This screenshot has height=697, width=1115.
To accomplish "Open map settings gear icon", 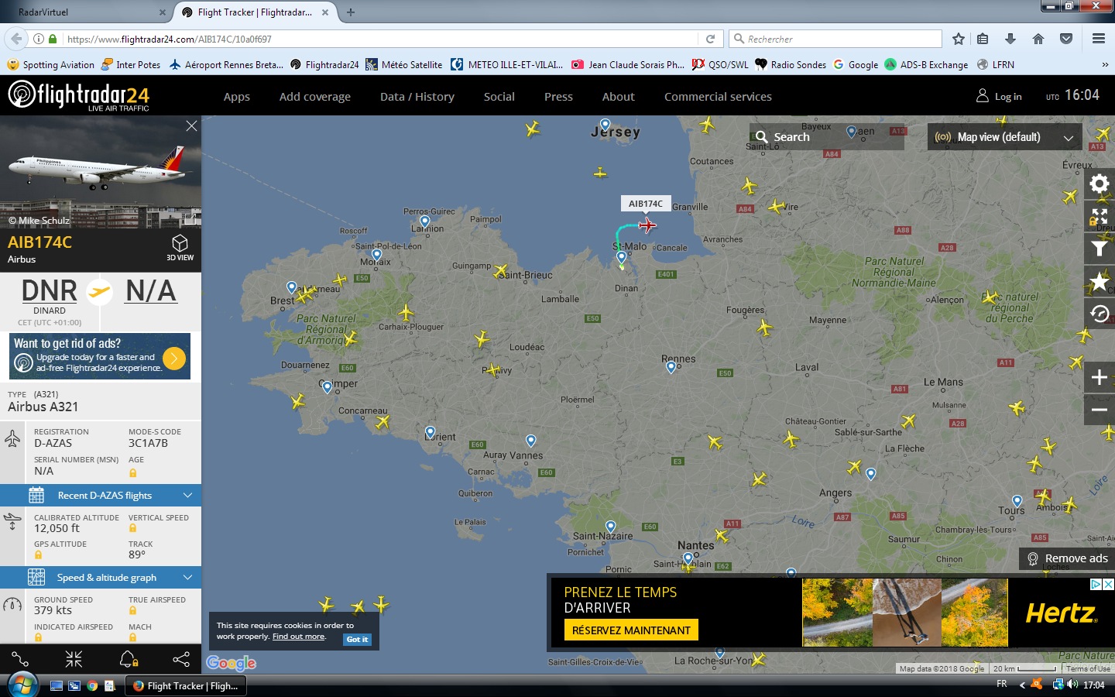I will [1099, 184].
